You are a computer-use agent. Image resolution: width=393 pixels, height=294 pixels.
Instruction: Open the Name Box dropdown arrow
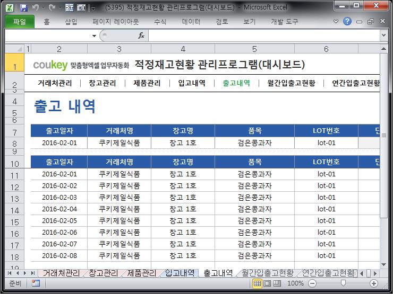[94, 35]
